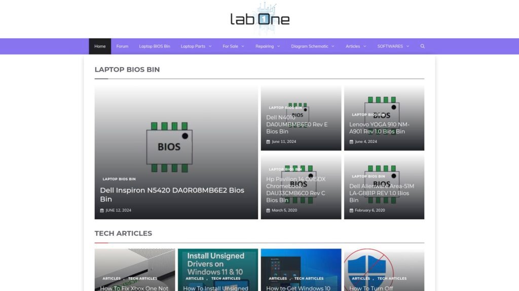This screenshot has height=291, width=519.
Task: Click the February 6, 2020 post date
Action: (369, 210)
